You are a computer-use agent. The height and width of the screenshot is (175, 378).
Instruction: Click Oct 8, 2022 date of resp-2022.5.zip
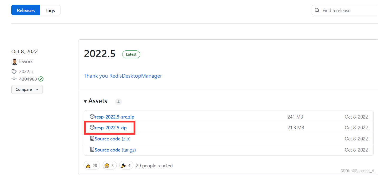356,128
